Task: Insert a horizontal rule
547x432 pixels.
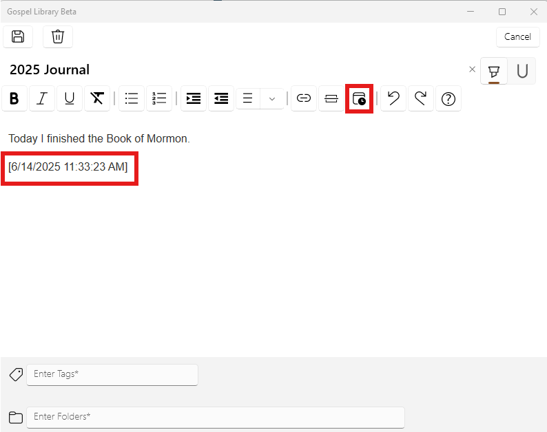Action: pos(331,98)
